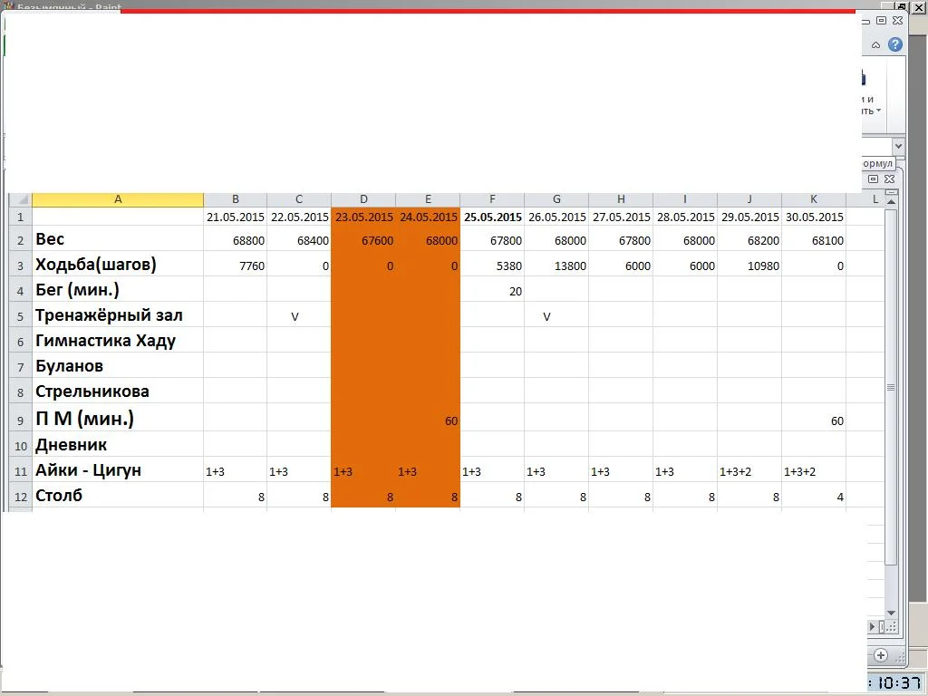
Task: Select row 5 header
Action: coord(20,316)
